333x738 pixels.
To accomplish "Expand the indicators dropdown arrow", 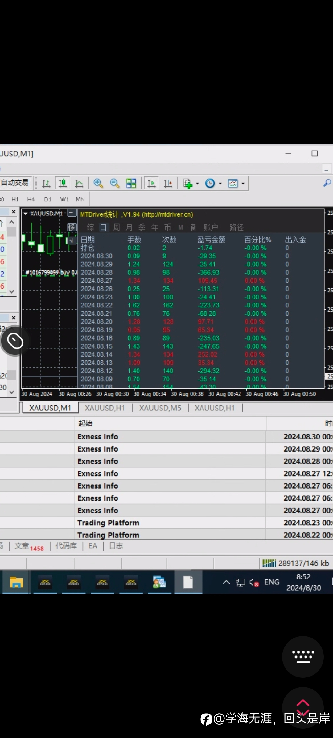I will coord(197,184).
